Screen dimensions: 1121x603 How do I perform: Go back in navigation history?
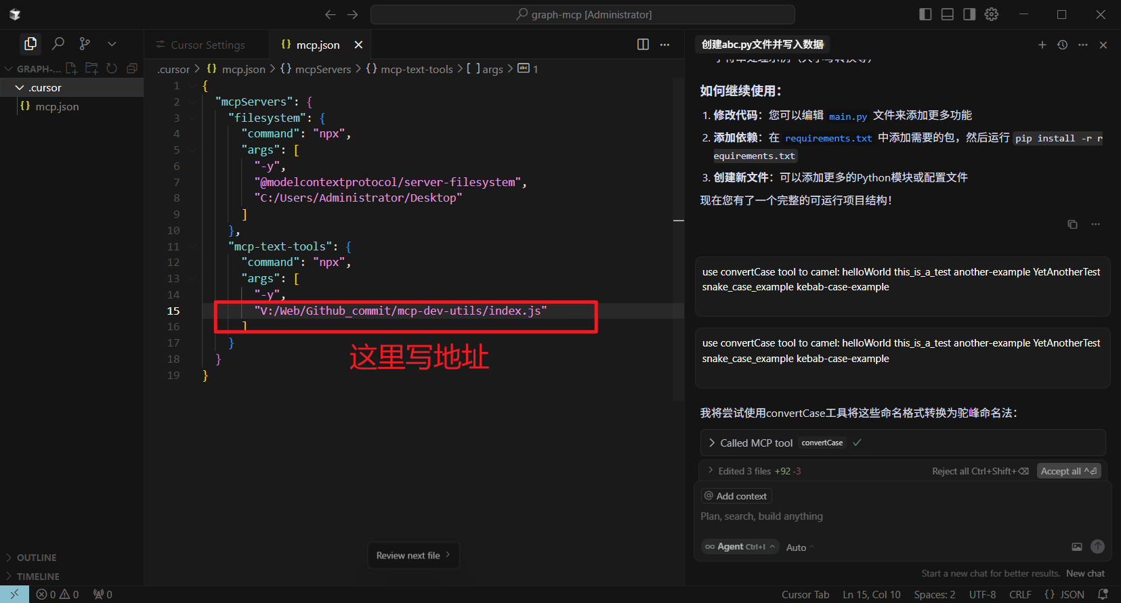click(330, 14)
